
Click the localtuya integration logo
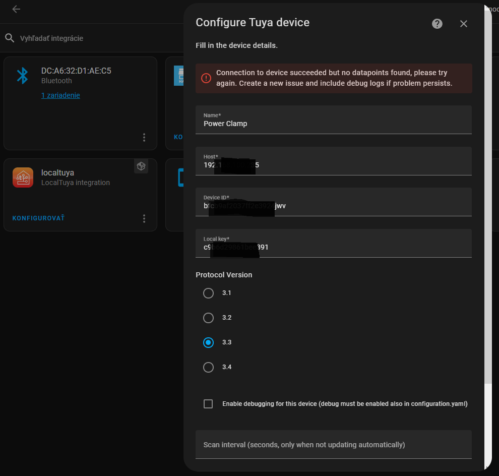coord(23,177)
